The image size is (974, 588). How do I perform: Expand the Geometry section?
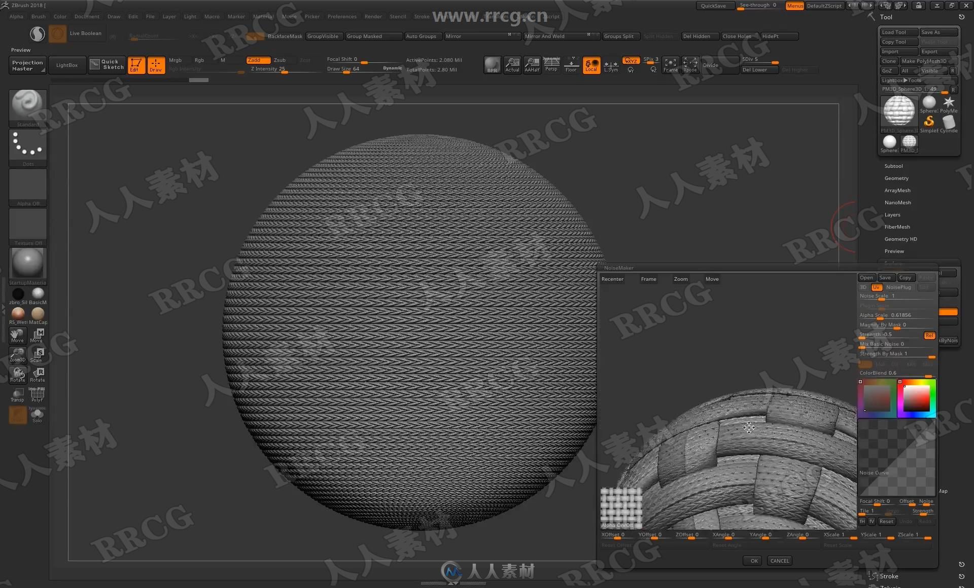click(896, 178)
